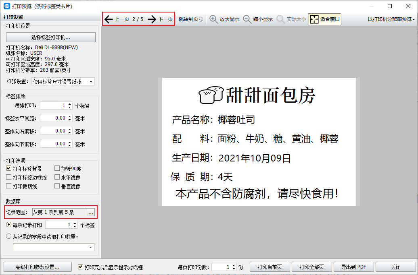Screen dimensions: 418x275
Task: Open the record field selection dropdown
Action: click(54, 247)
